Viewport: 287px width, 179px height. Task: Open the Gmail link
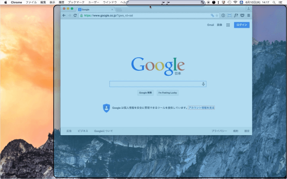210,25
